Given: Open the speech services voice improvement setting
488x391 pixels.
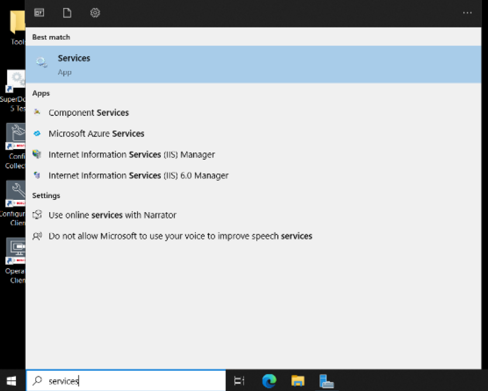Looking at the screenshot, I should [x=180, y=236].
